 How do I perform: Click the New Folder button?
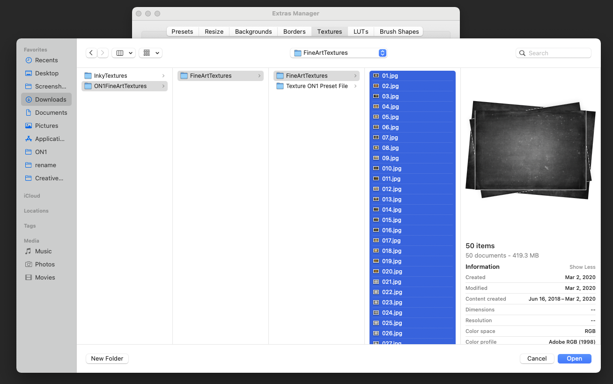pyautogui.click(x=107, y=358)
